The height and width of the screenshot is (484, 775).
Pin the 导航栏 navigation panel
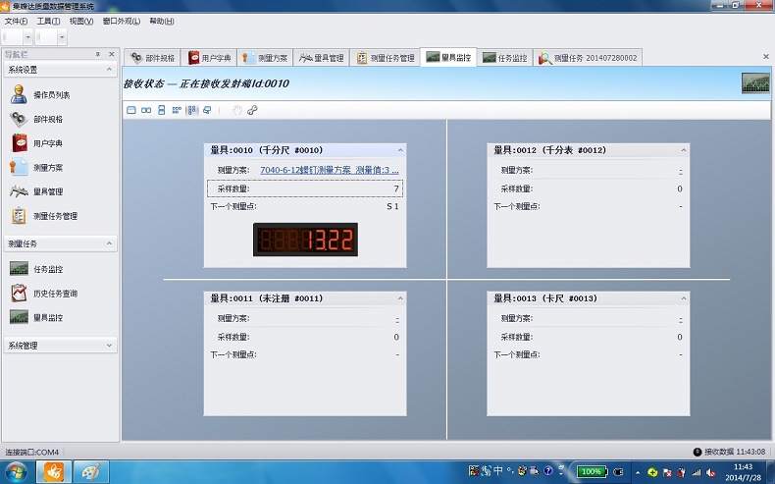[97, 54]
